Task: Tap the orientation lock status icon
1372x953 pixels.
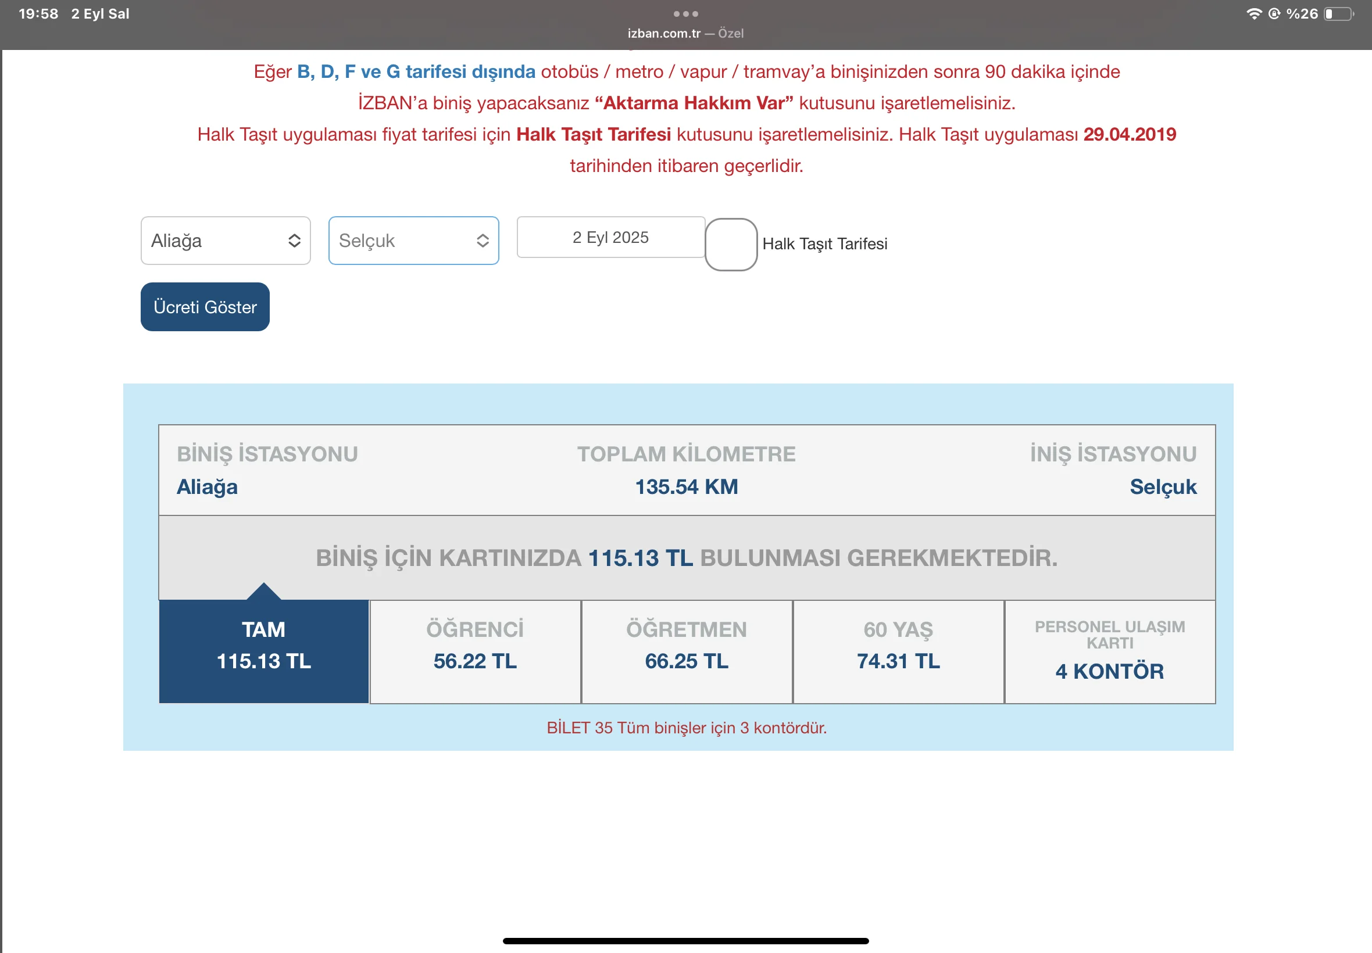Action: coord(1274,14)
